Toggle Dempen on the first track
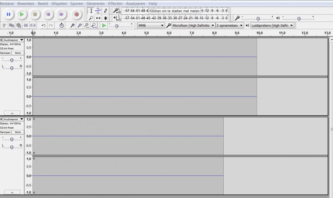Image resolution: width=333 pixels, height=198 pixels. click(5, 53)
